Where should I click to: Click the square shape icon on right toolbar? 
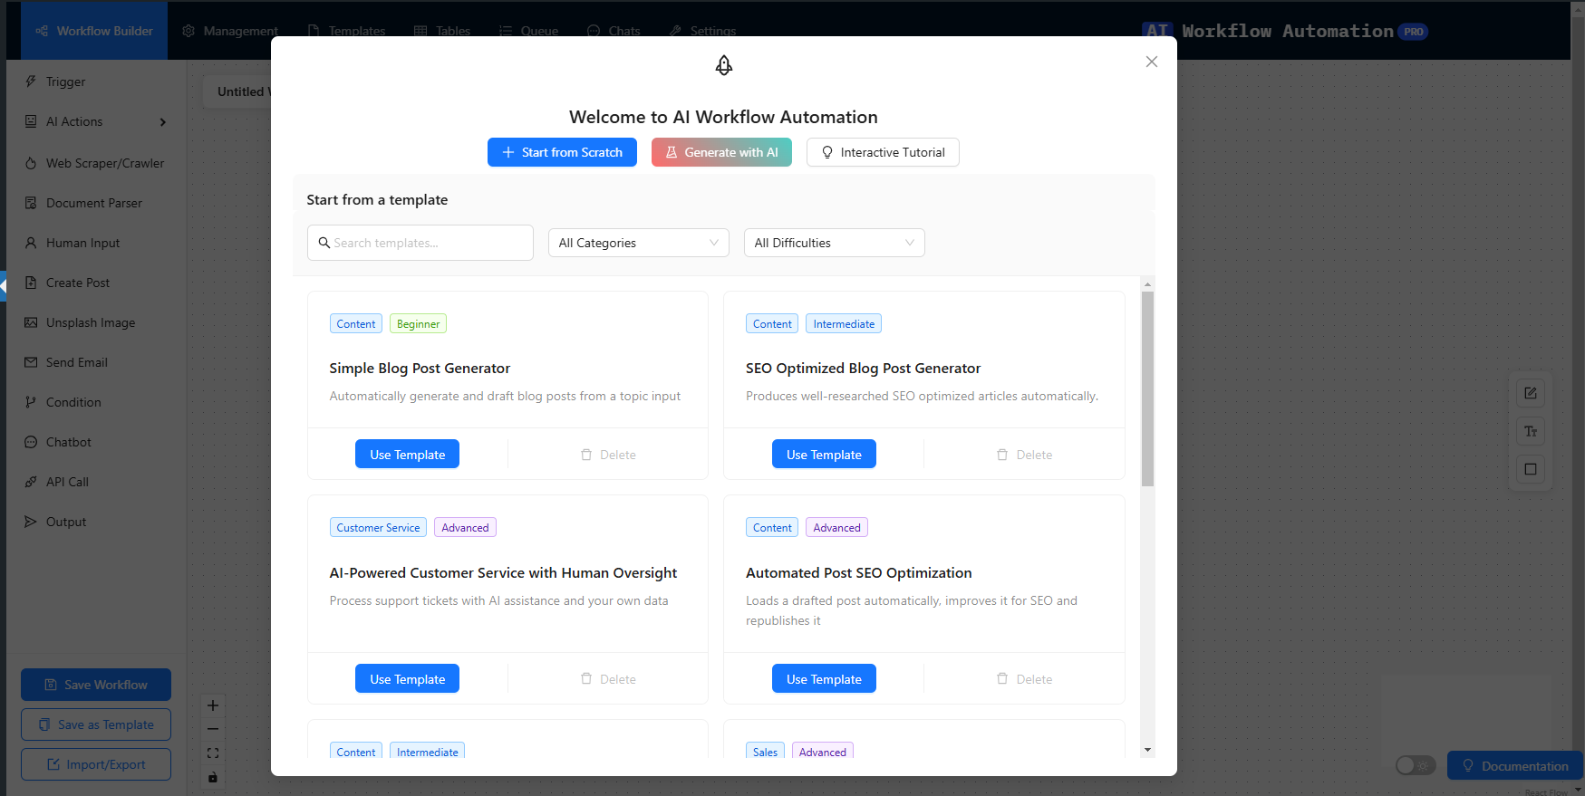tap(1531, 469)
